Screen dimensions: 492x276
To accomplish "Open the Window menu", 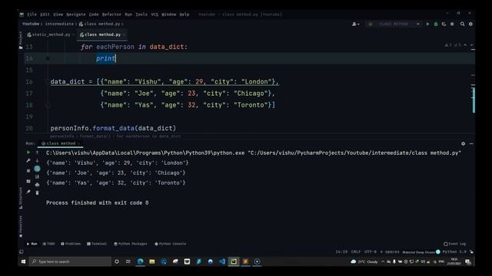I will tap(169, 15).
